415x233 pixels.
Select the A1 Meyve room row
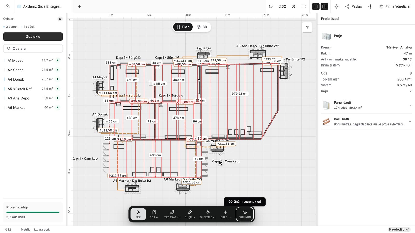point(33,60)
